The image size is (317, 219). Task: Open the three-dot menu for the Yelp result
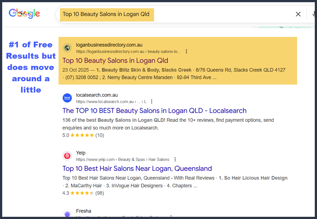click(175, 159)
